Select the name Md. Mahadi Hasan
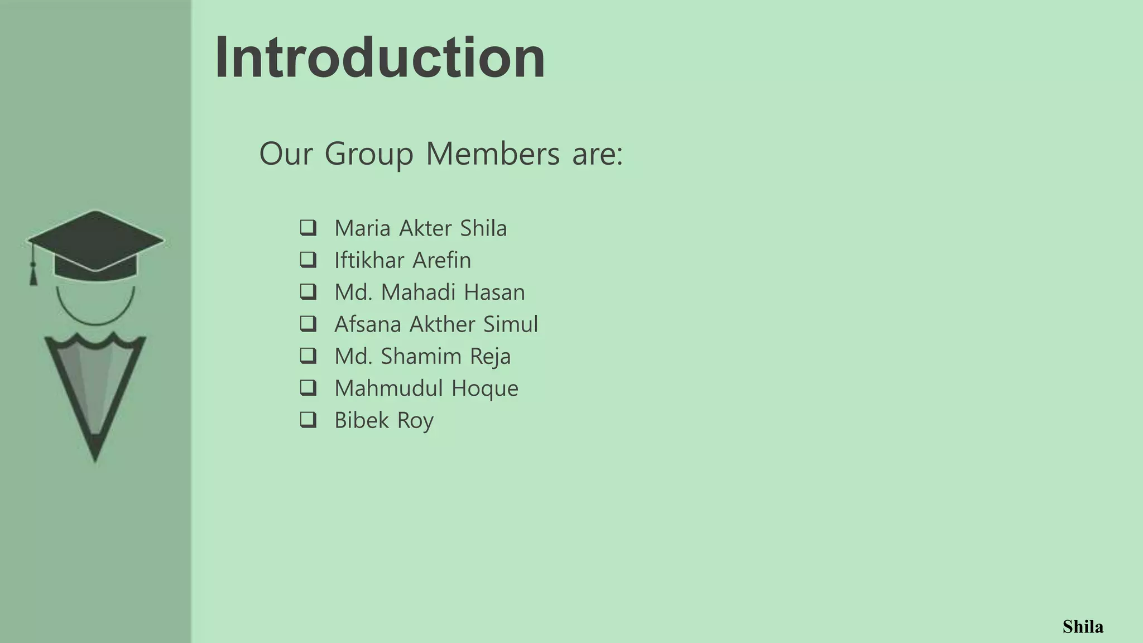 point(430,292)
